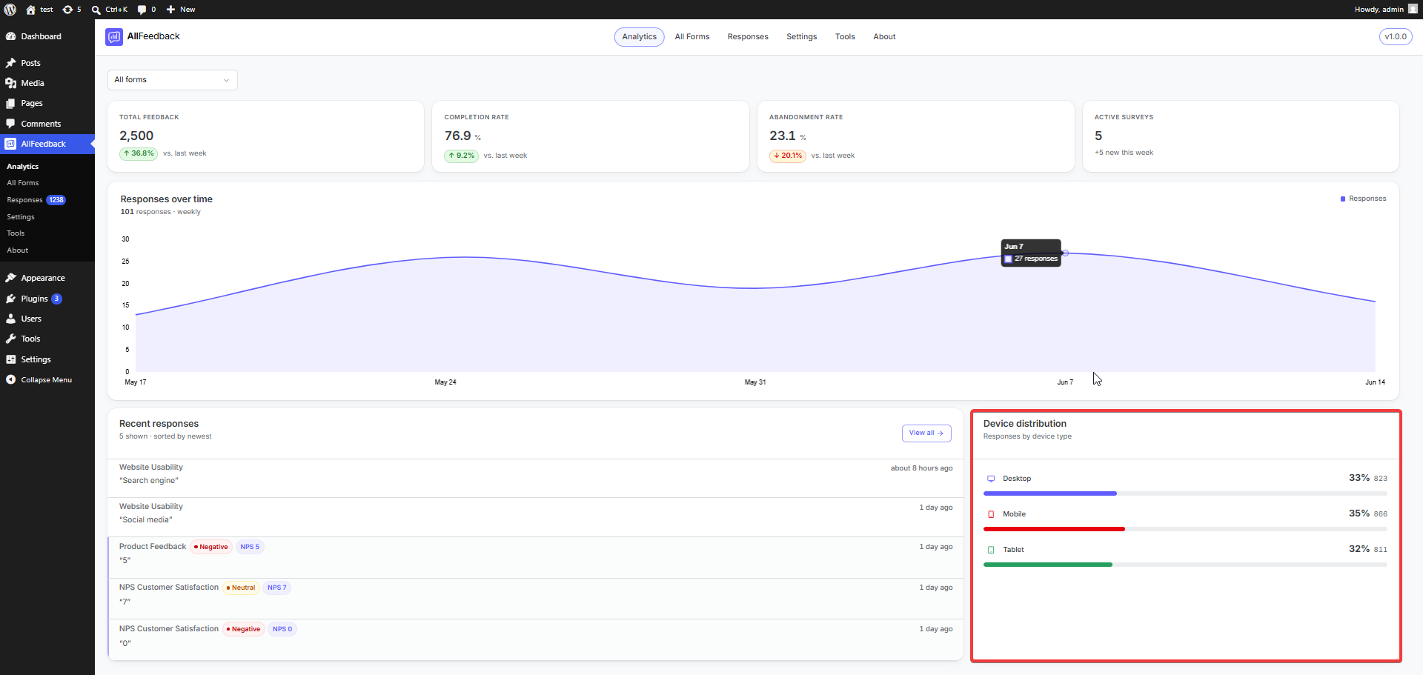Click the AllFeedback sidebar menu icon

pos(11,144)
